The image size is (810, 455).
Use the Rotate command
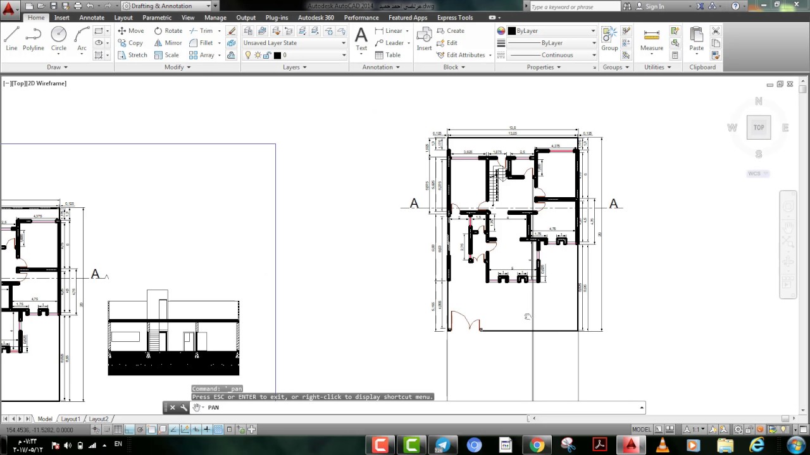168,30
